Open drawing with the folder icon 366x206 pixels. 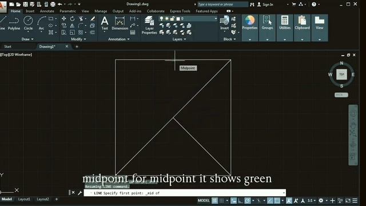pos(18,4)
